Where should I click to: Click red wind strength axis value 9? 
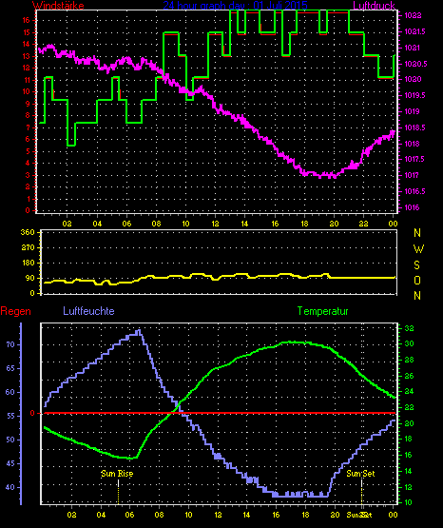point(28,104)
